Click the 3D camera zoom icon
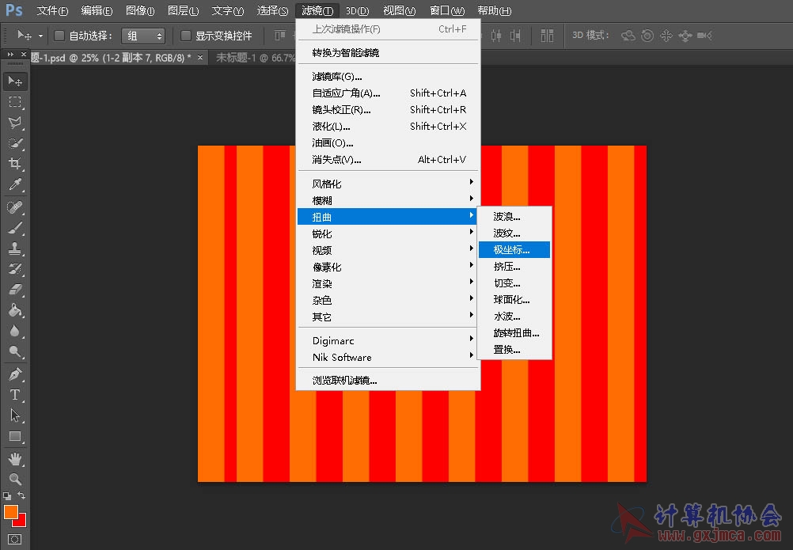Viewport: 793px width, 550px height. [x=704, y=36]
